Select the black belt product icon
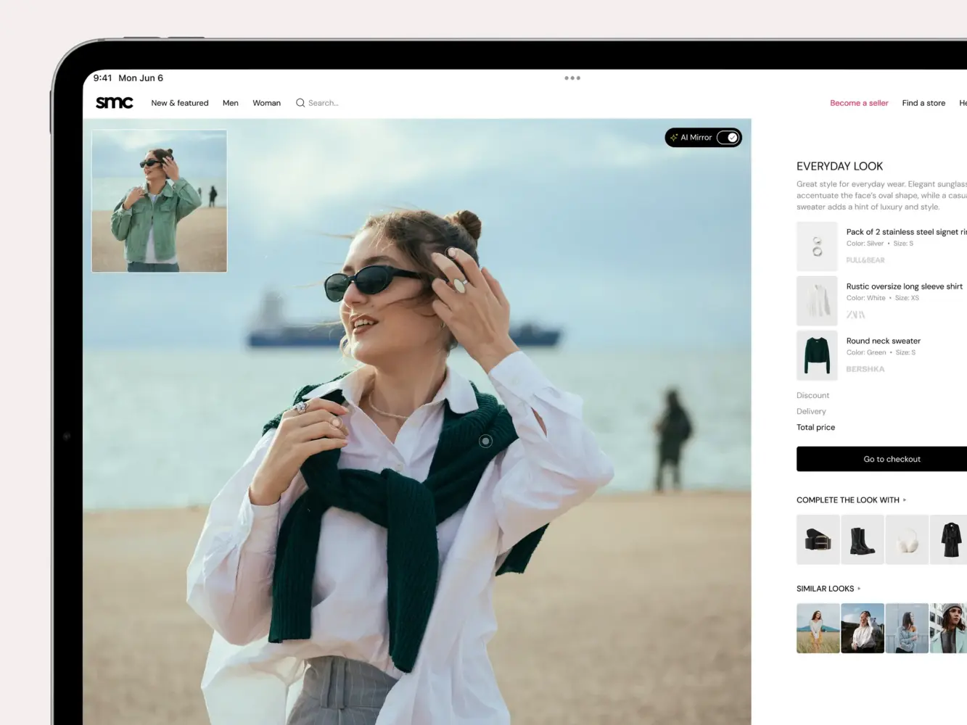 (x=818, y=540)
